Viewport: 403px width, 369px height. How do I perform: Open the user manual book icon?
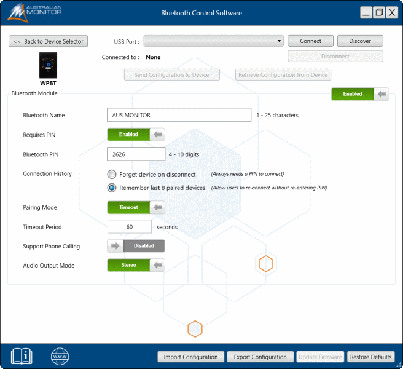[22, 355]
